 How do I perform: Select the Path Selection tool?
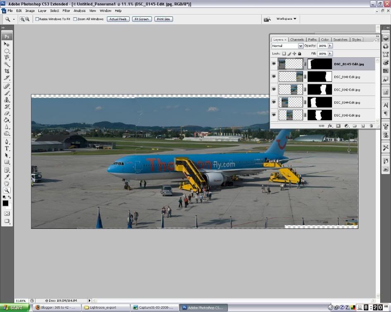(7, 155)
